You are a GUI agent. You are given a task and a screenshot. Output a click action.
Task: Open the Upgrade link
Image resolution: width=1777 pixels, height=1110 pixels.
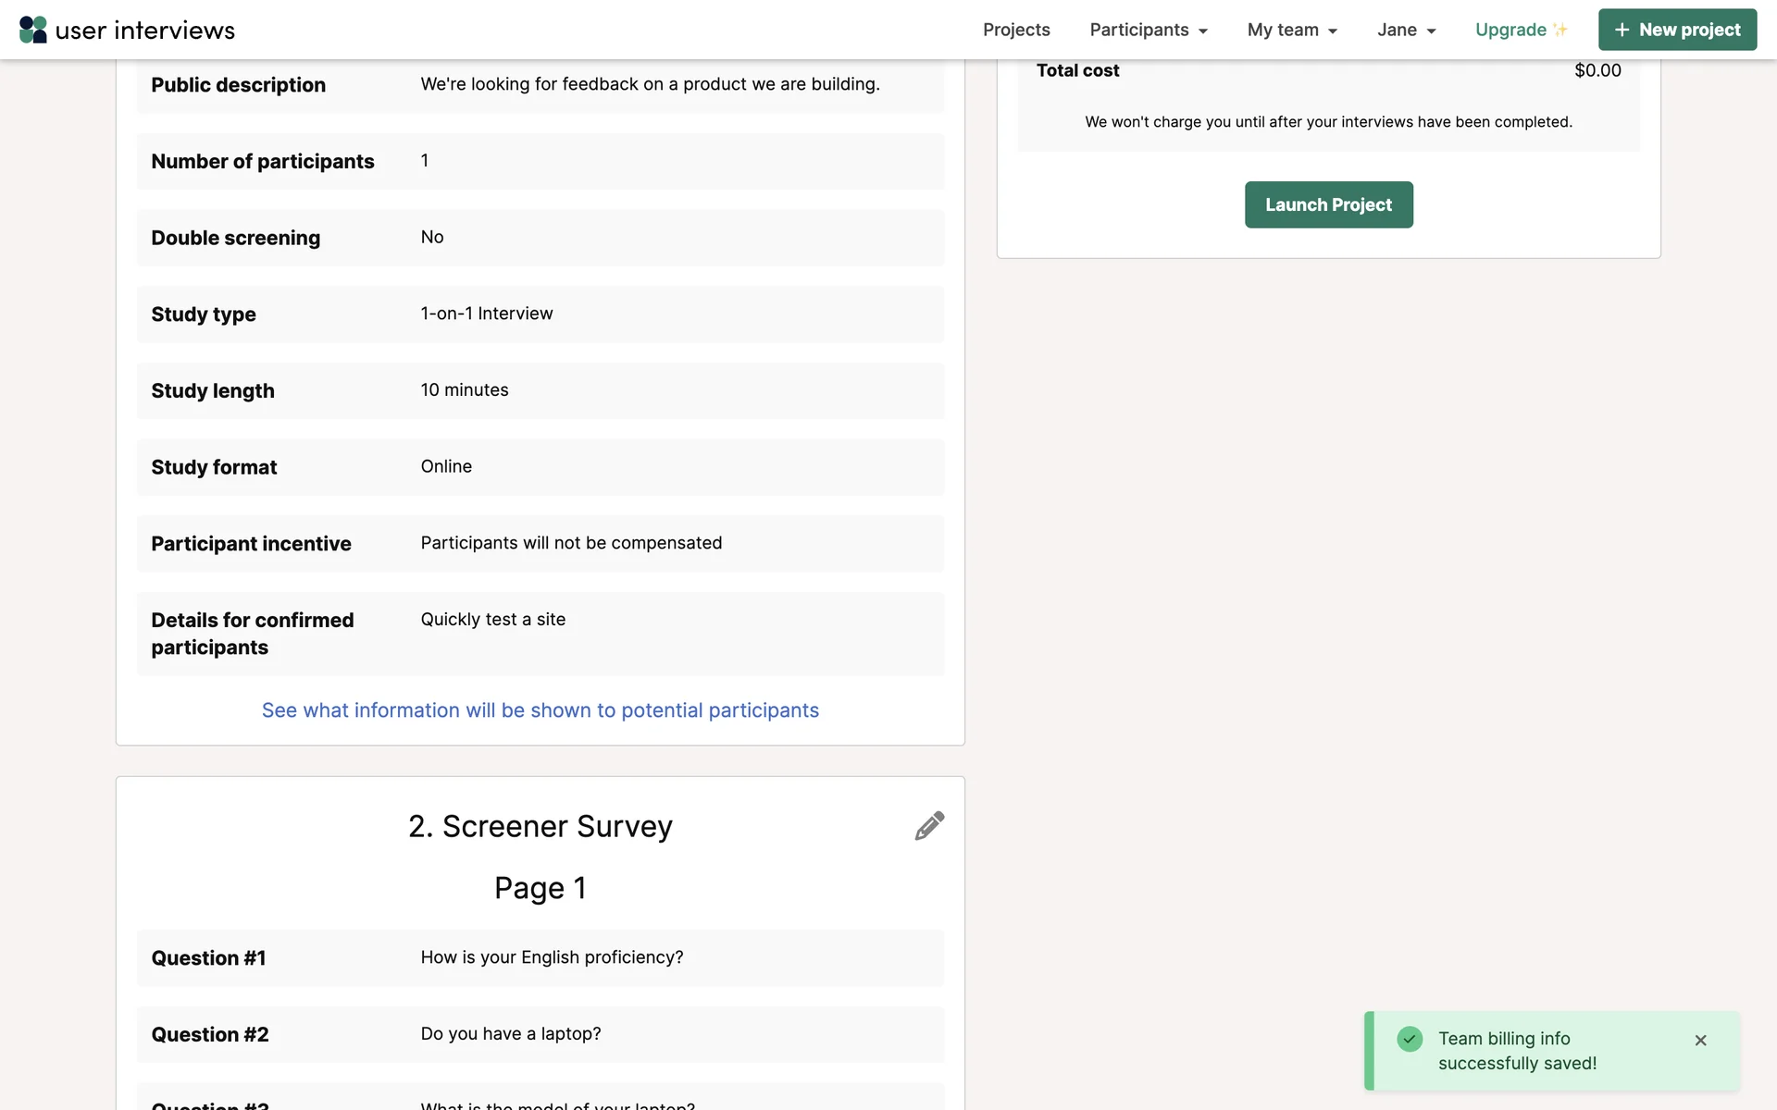(x=1510, y=30)
